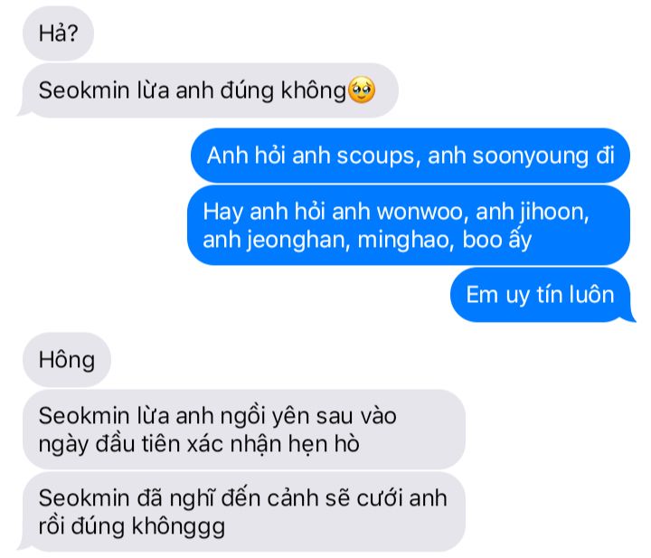This screenshot has width=651, height=558.
Task: Tap the tail of last gray bubble
Action: tap(22, 546)
